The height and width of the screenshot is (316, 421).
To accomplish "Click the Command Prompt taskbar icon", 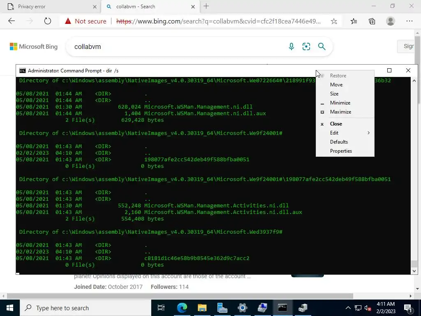I will click(x=282, y=308).
